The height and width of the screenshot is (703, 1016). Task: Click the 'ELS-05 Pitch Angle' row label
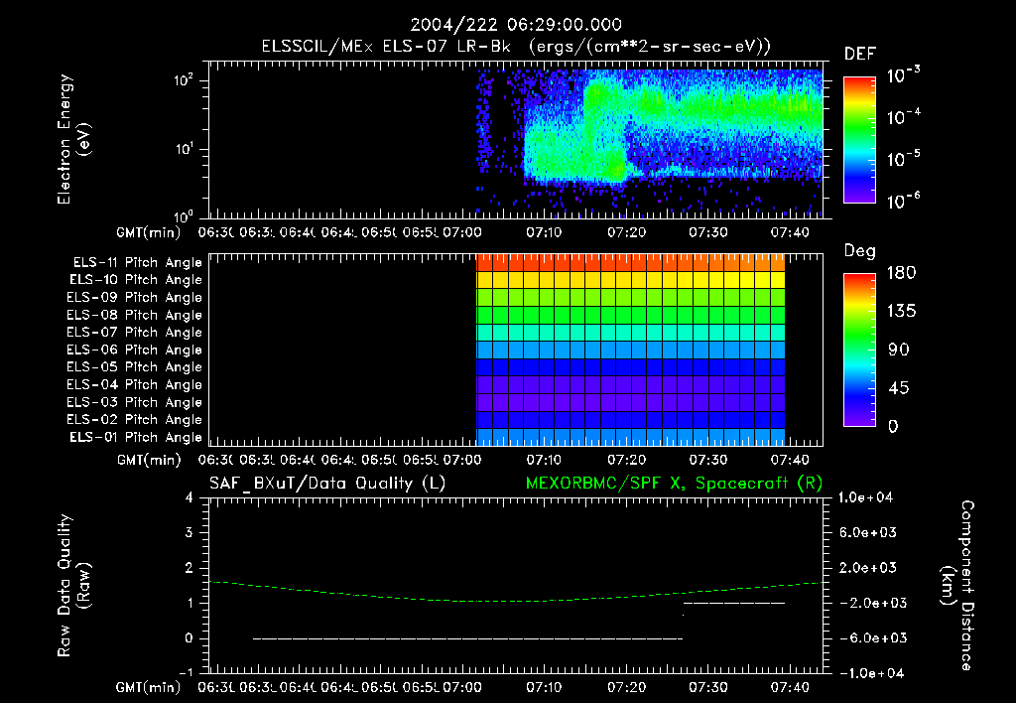(x=135, y=367)
